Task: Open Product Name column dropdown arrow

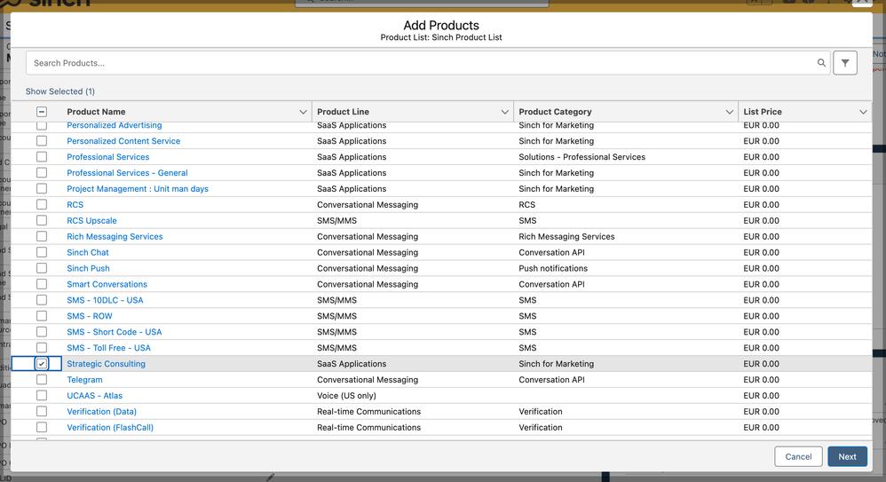Action: tap(303, 112)
